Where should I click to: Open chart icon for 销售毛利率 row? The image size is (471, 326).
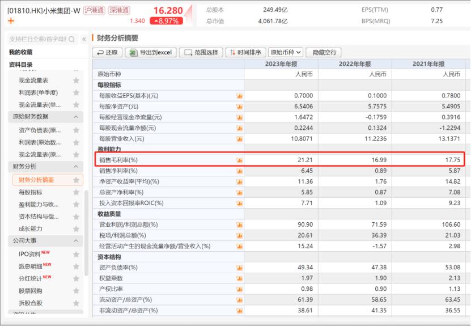[x=239, y=160]
